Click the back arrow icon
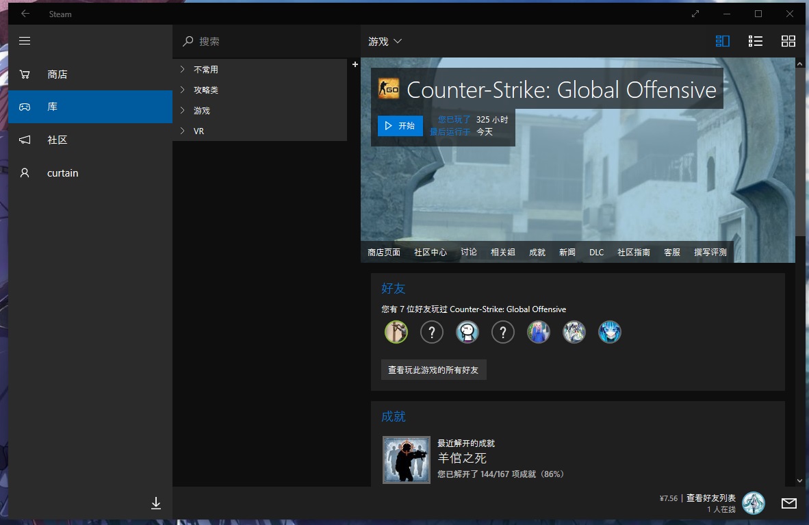The image size is (809, 525). [x=25, y=14]
